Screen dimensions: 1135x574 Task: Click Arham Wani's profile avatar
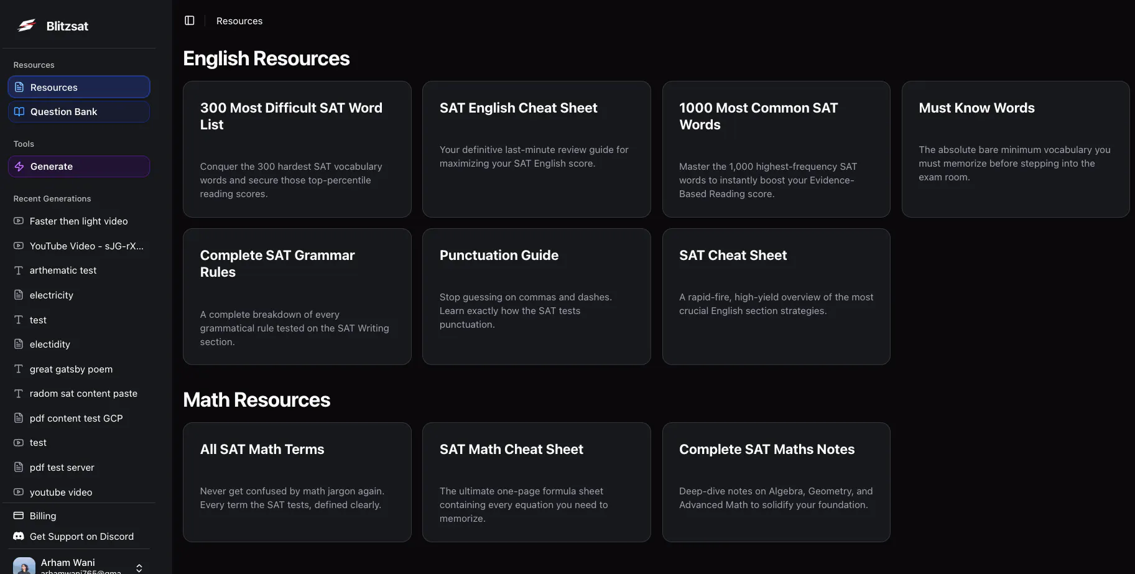[24, 565]
